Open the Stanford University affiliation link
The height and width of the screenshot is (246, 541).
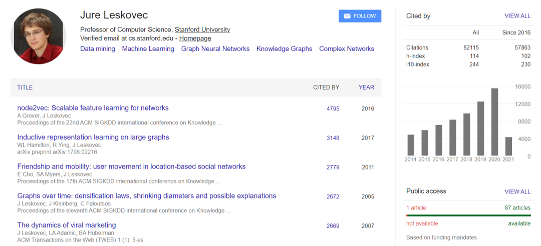coord(202,29)
